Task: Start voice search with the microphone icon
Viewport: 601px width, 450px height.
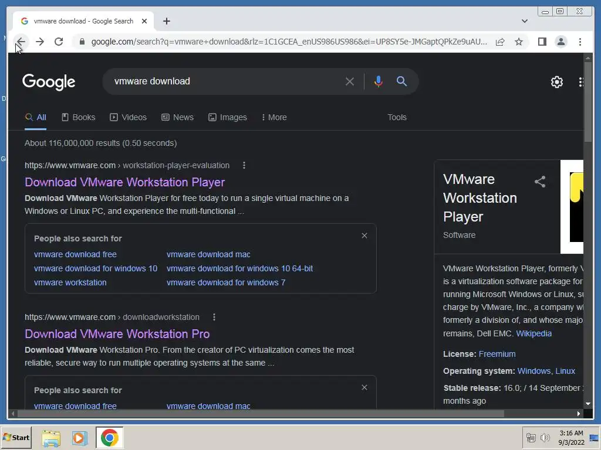Action: 379,81
